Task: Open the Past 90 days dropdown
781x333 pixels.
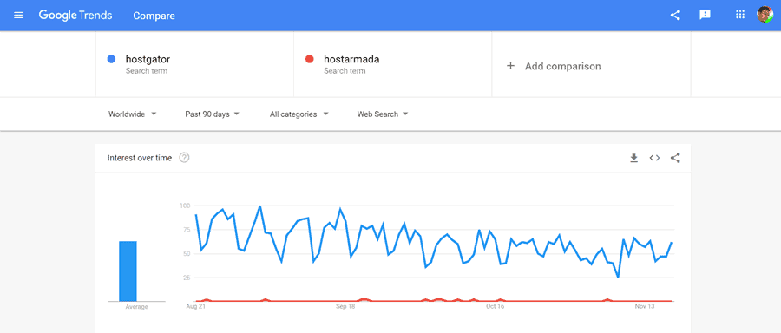Action: click(213, 114)
